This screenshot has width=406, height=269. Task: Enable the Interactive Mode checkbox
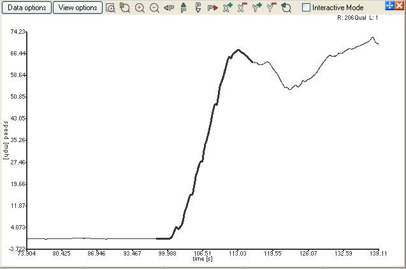click(x=307, y=8)
